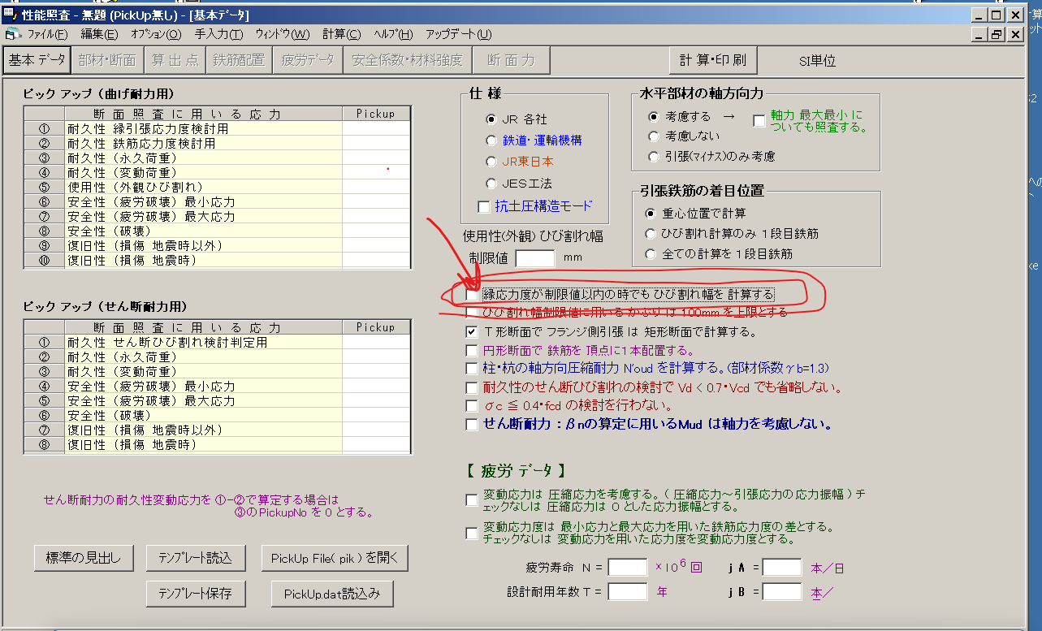Switch to the 鉄筋配置 tab
Screen dimensions: 1042x631
pos(238,59)
